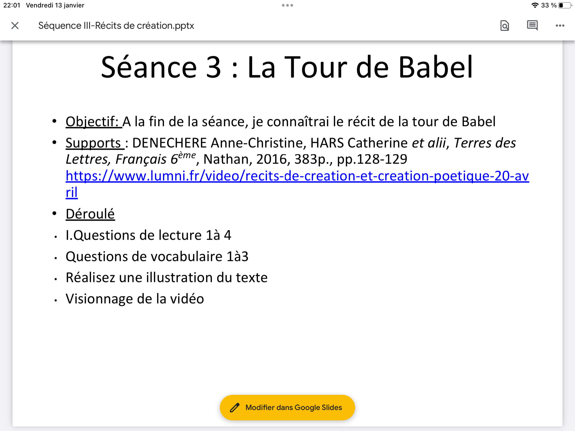575x431 pixels.
Task: Tap the file name Séquence III-Récits de création.pptx
Action: [x=116, y=26]
